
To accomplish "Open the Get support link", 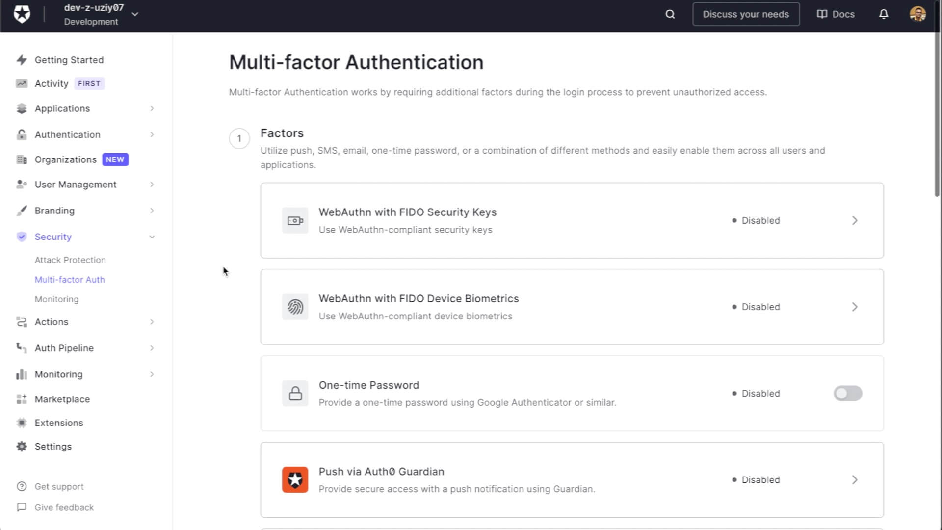I will 59,486.
